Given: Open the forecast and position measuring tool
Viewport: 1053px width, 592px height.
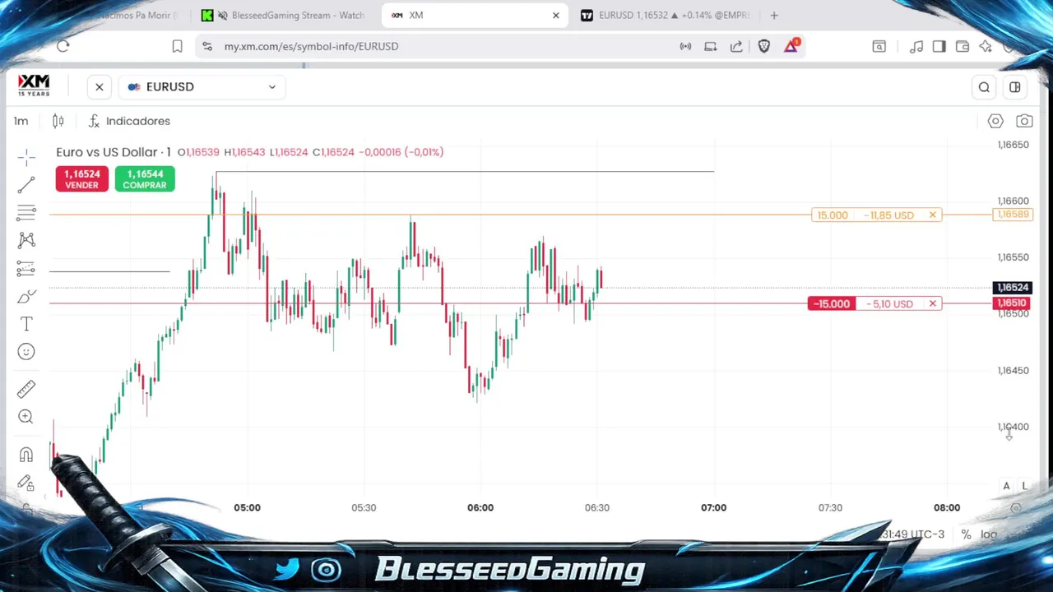Looking at the screenshot, I should coord(26,268).
